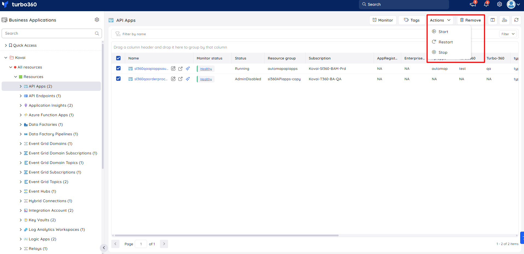The image size is (524, 254).
Task: Open sl360qaapiappsau in new window icon
Action: pyautogui.click(x=180, y=68)
